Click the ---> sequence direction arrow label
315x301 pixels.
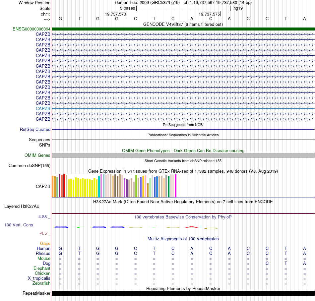[47, 19]
